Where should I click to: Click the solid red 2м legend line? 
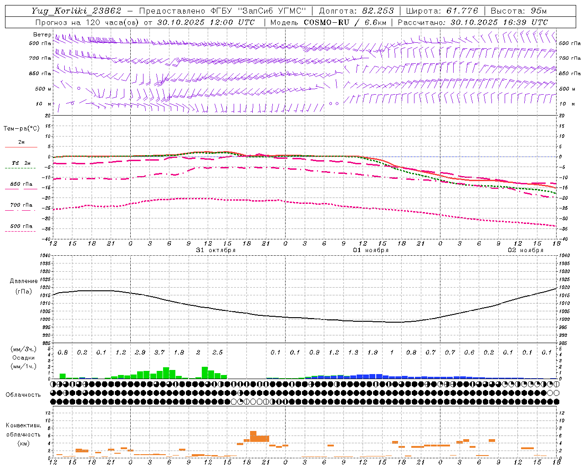[21, 147]
